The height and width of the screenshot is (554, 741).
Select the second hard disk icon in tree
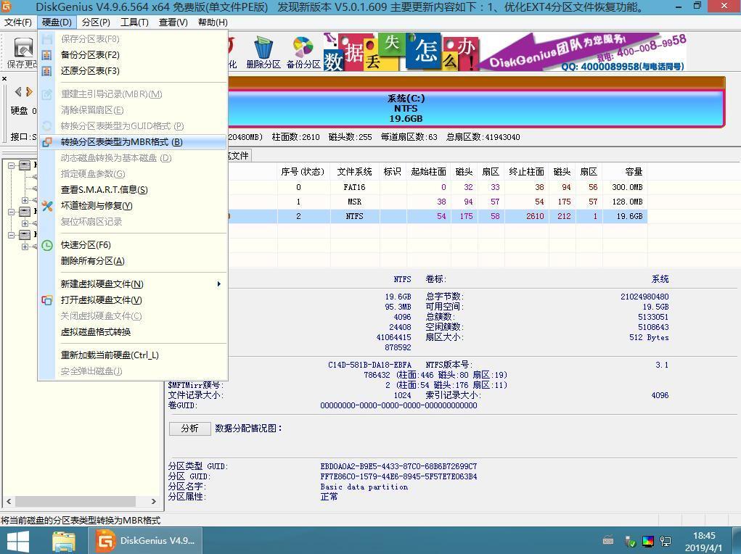25,212
